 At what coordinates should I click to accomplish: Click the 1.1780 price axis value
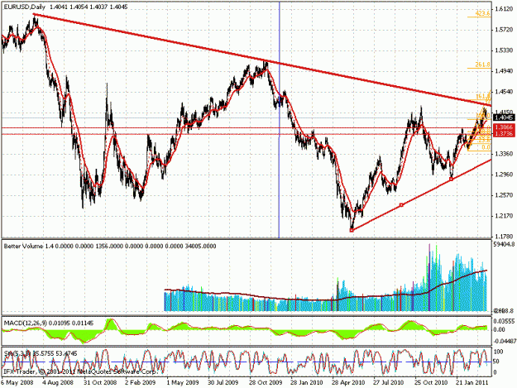[x=503, y=237]
